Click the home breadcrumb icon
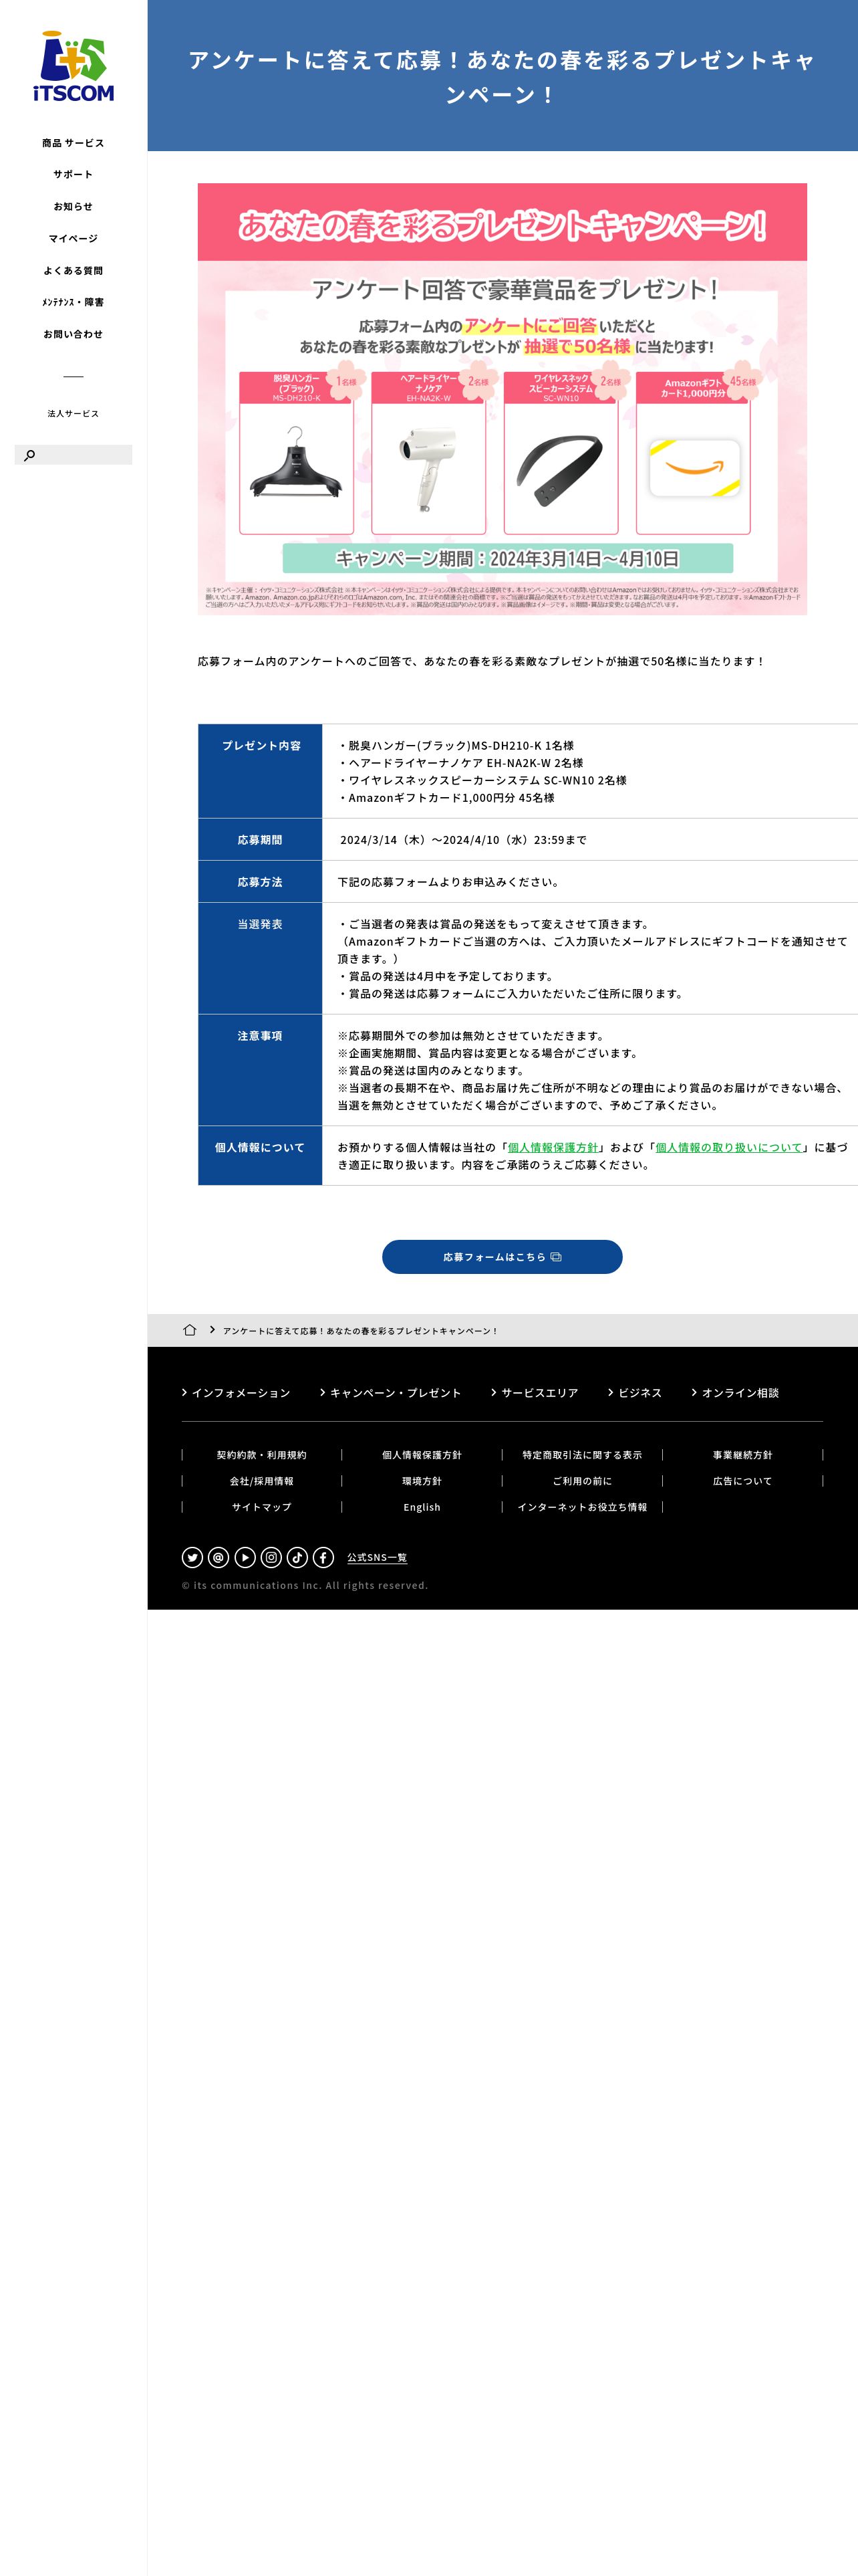The height and width of the screenshot is (2576, 858). click(190, 1330)
